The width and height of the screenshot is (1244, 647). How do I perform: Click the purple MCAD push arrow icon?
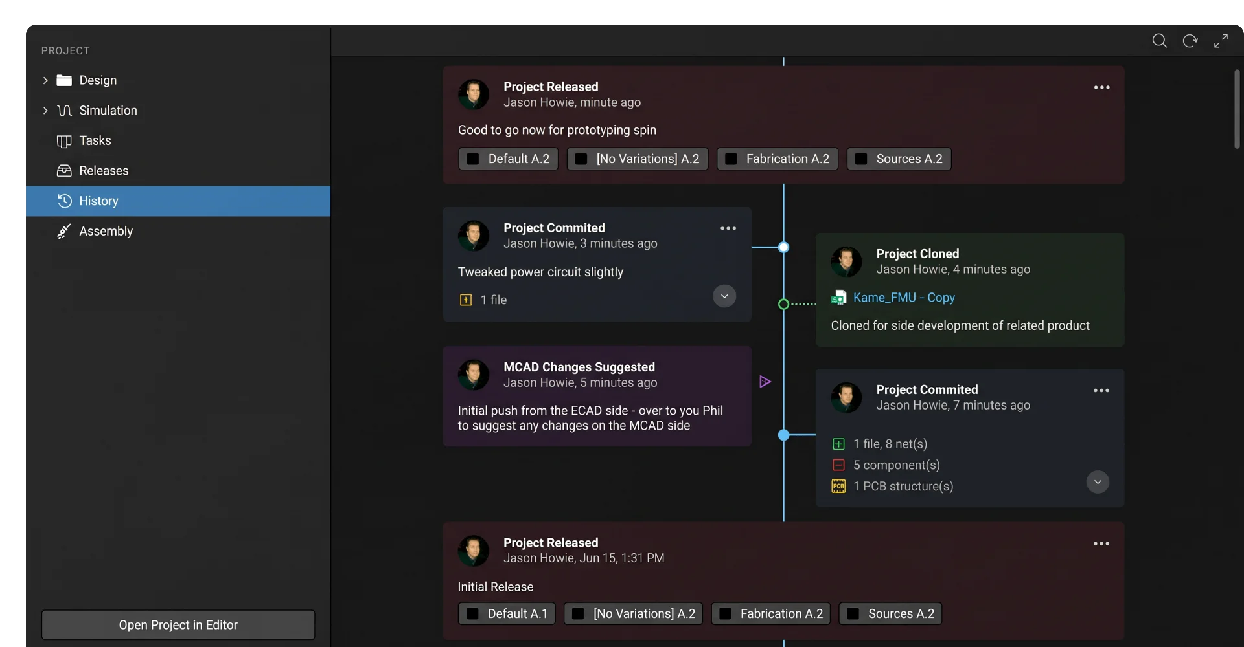[765, 382]
